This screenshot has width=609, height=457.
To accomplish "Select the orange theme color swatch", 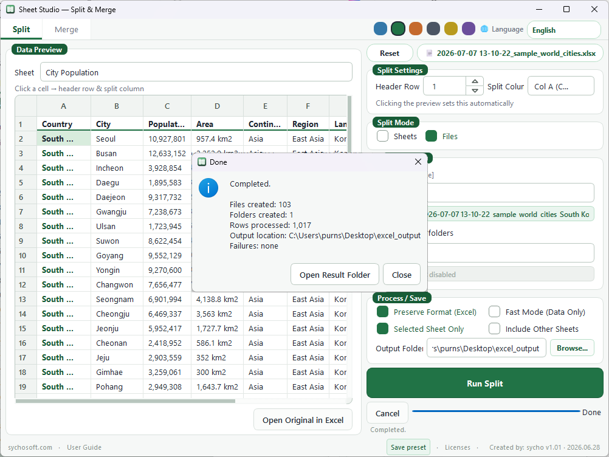I will (x=416, y=29).
